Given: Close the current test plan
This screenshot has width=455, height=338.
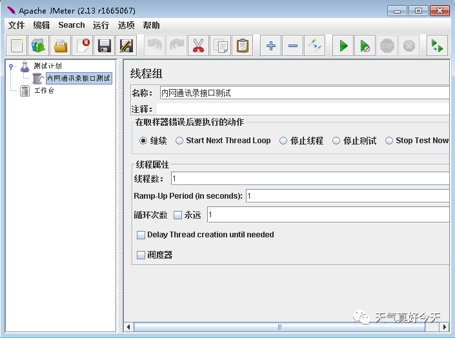Looking at the screenshot, I should (83, 46).
